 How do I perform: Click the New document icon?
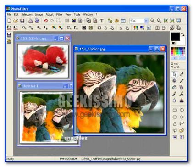pyautogui.click(x=9, y=21)
